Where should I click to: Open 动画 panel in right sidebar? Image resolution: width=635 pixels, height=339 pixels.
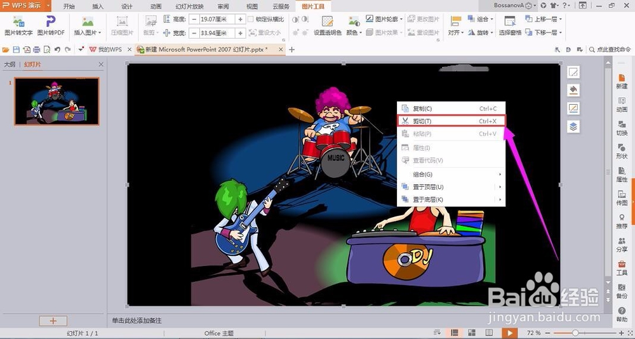tap(622, 105)
